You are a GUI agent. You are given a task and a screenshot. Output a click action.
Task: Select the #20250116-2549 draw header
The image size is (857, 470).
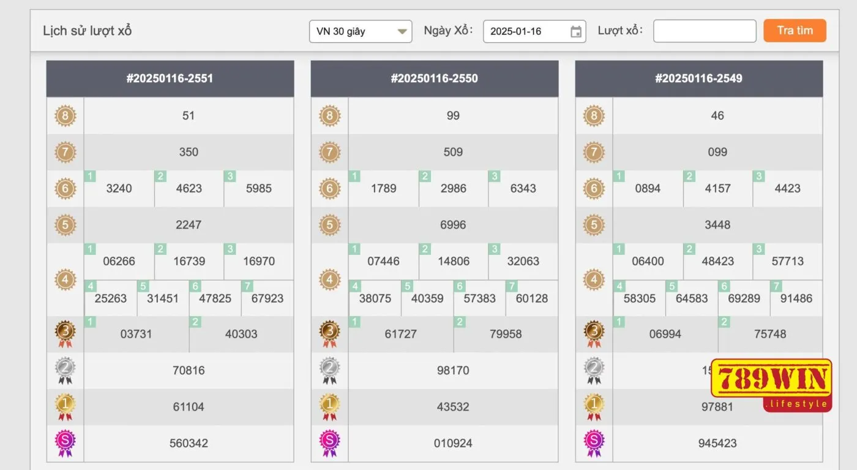tap(698, 78)
